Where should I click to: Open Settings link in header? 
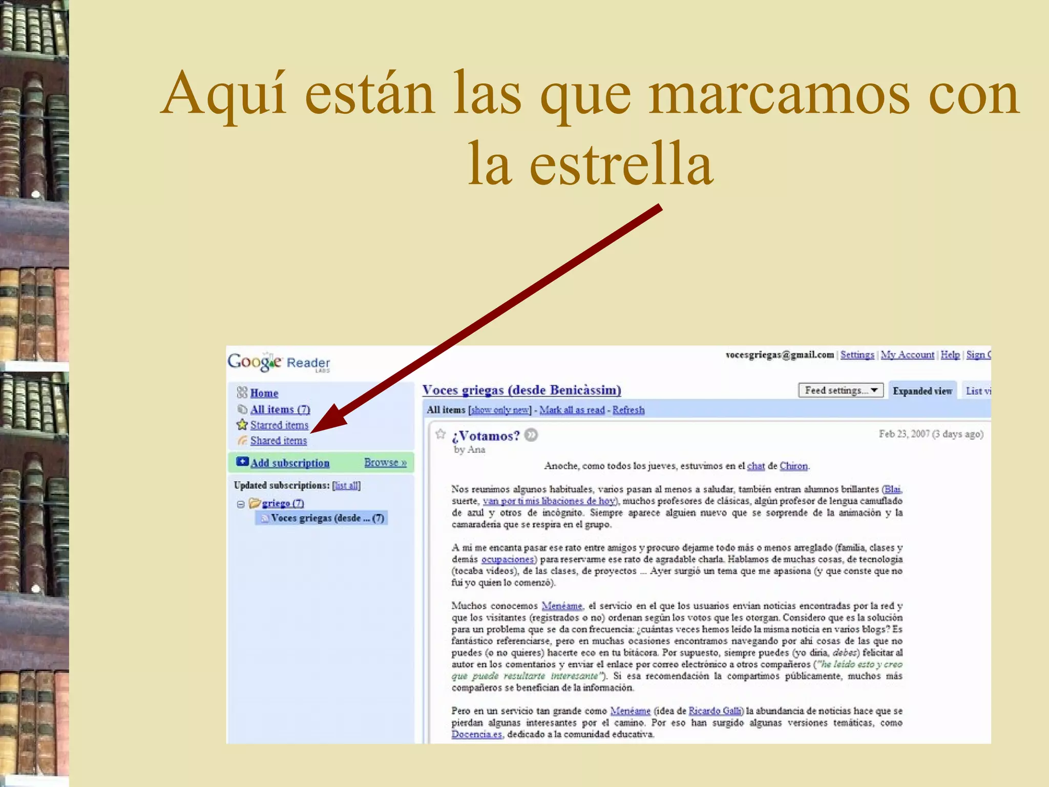click(x=857, y=355)
